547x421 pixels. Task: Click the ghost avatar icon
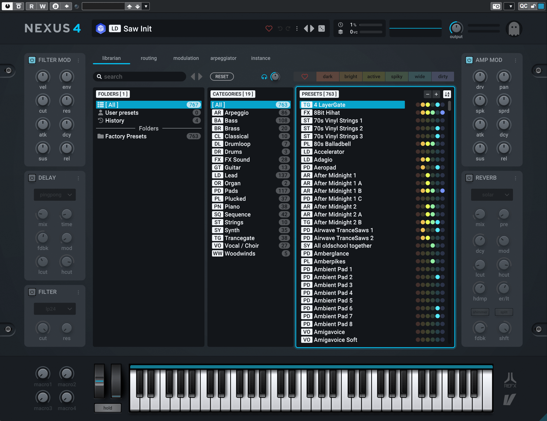[514, 29]
